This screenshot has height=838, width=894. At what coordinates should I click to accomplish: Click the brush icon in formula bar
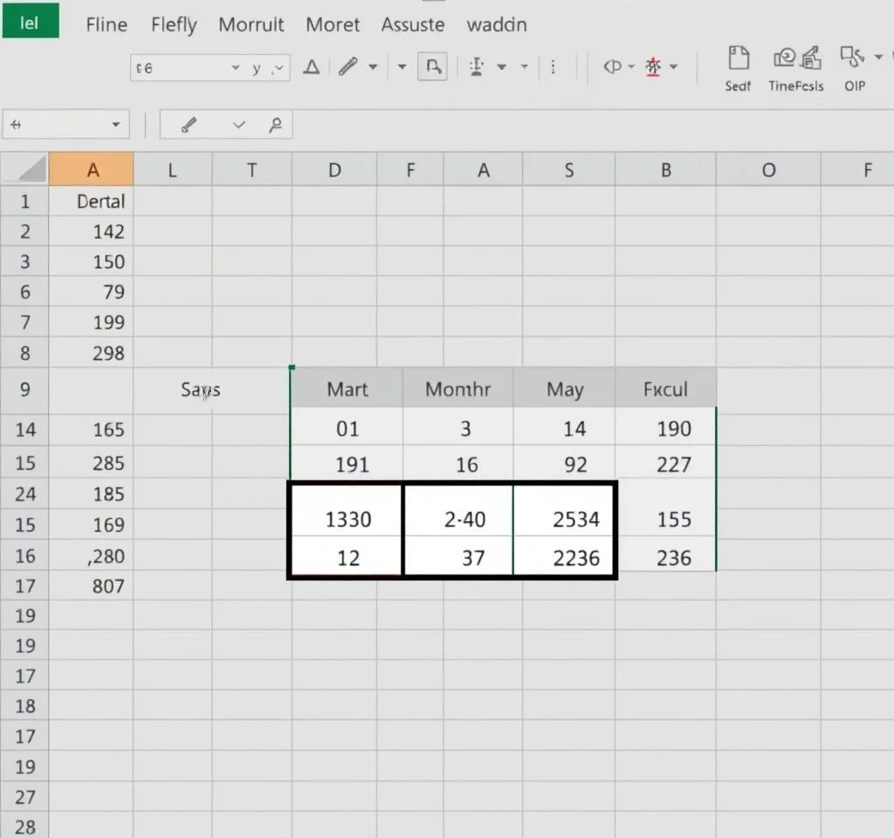tap(189, 125)
